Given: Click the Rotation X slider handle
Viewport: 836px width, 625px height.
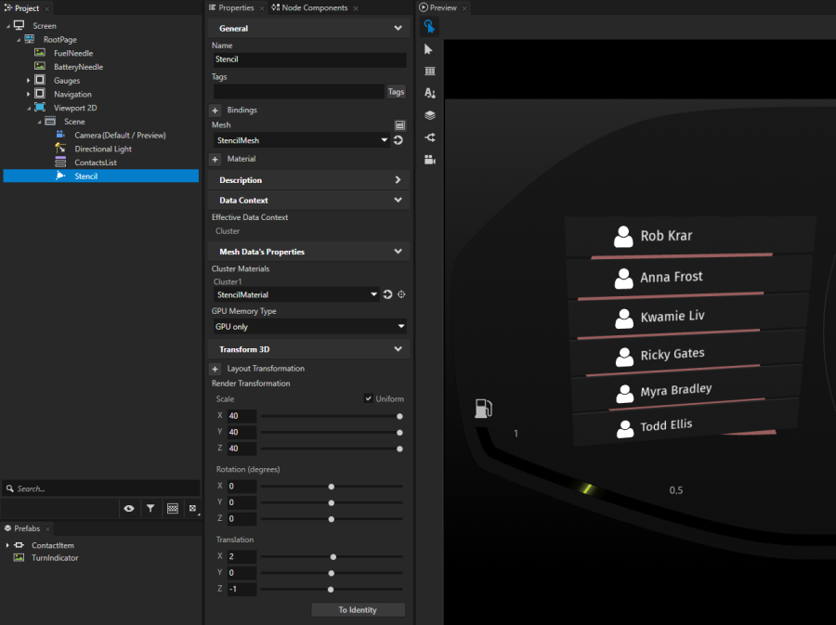Looking at the screenshot, I should [332, 486].
